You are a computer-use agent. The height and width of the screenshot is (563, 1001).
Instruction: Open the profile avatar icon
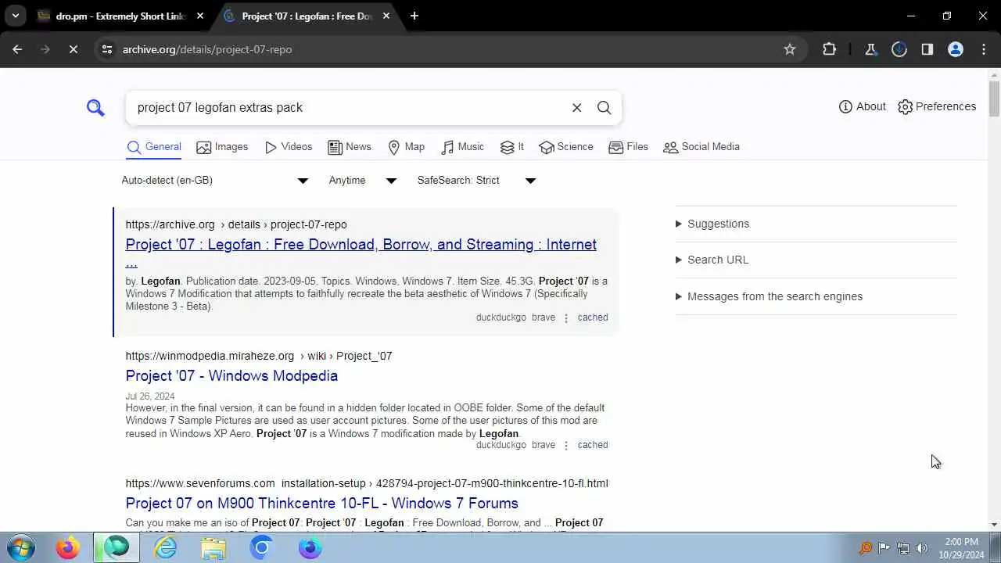coord(955,49)
